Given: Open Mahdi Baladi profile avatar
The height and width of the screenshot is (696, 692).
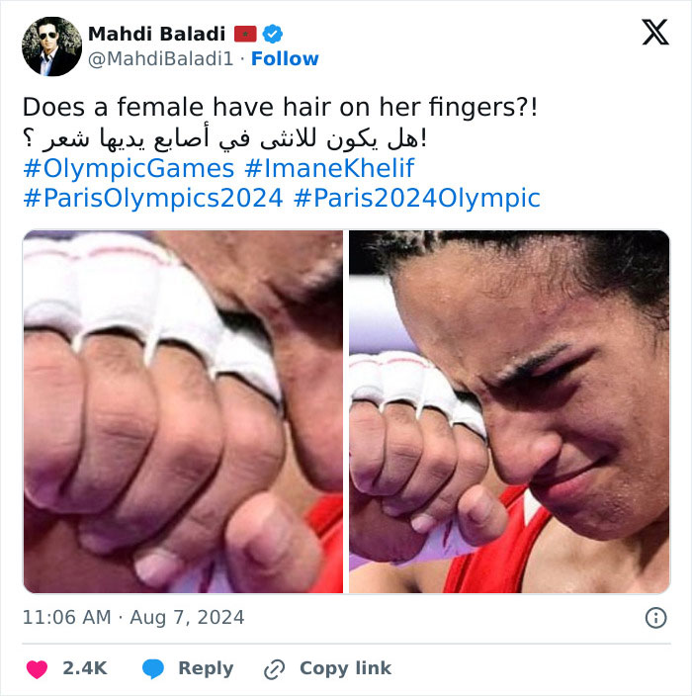Looking at the screenshot, I should point(51,46).
